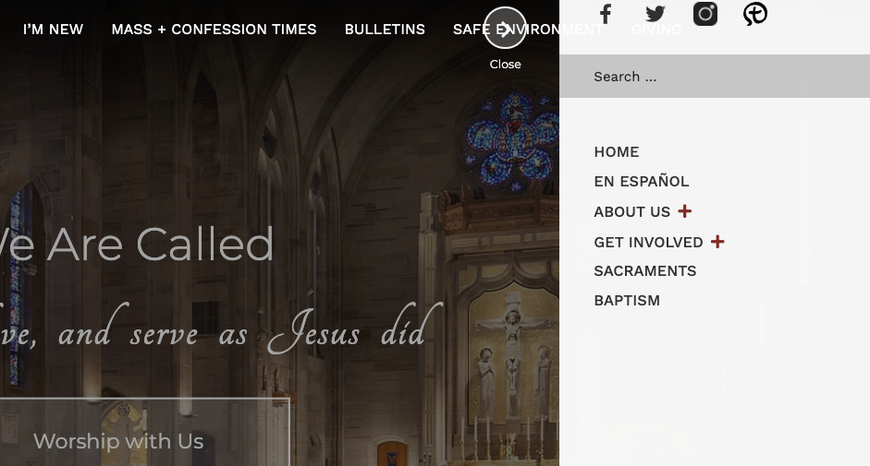This screenshot has width=870, height=466.
Task: Open the Bulletins nav link
Action: pos(385,30)
